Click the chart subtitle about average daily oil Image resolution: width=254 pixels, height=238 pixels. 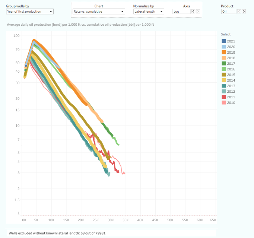[80, 25]
